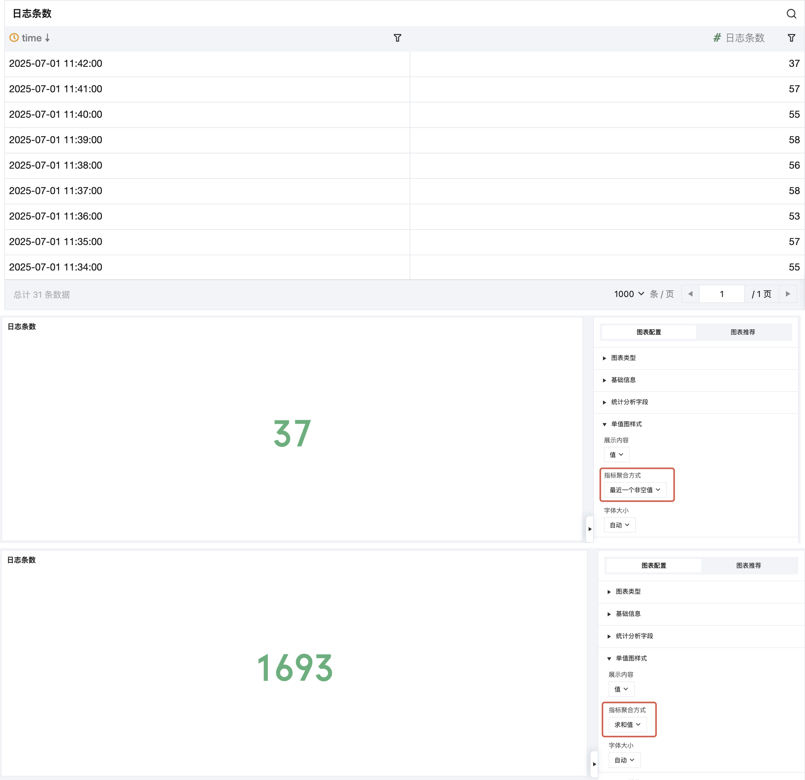
Task: Collapse the upper chart config side panel
Action: tap(590, 529)
